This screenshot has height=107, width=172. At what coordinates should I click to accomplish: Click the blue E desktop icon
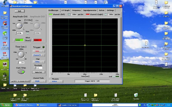click(5, 2)
